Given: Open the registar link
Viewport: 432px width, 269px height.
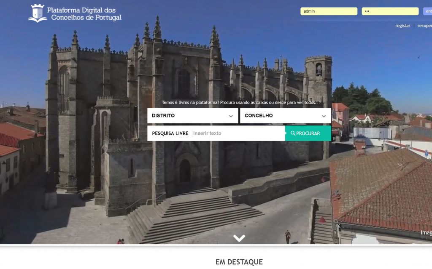Looking at the screenshot, I should tap(402, 26).
